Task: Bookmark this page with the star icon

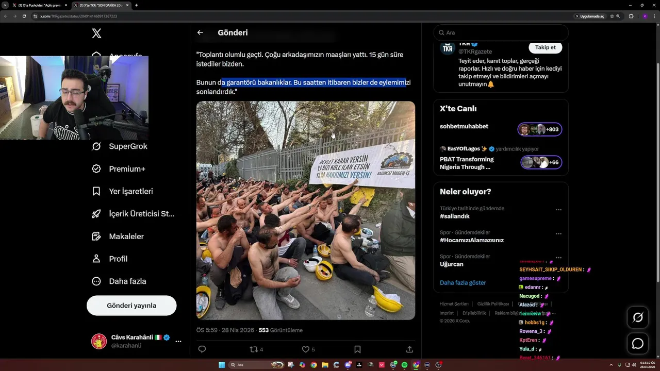Action: tap(612, 16)
